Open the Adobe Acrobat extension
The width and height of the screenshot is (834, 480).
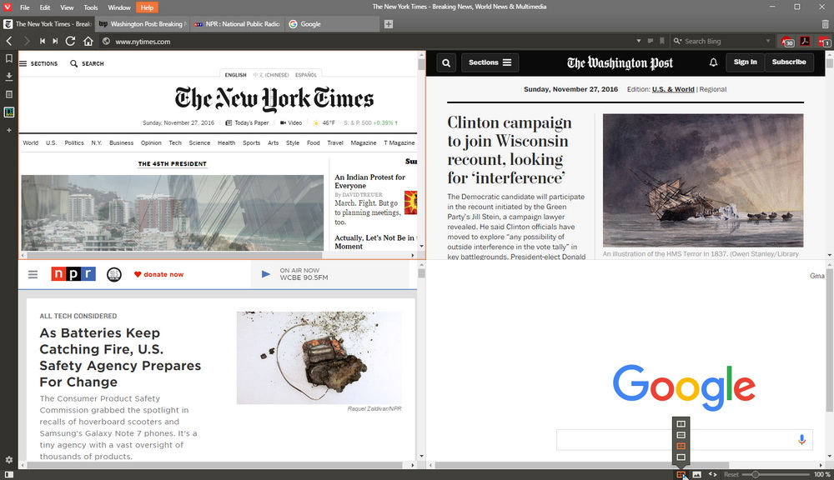[805, 41]
